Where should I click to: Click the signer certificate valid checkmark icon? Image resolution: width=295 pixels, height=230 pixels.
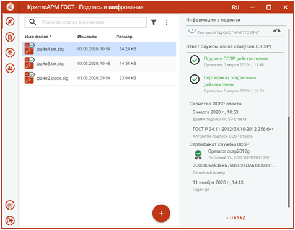click(195, 79)
